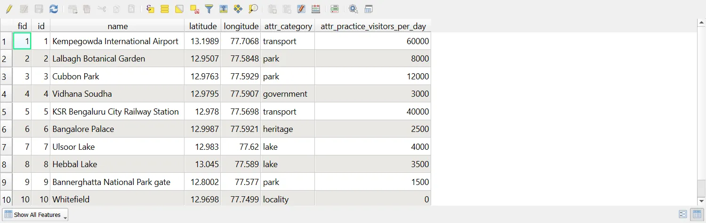The height and width of the screenshot is (223, 706).
Task: Click move selection to top icon
Action: point(224,9)
